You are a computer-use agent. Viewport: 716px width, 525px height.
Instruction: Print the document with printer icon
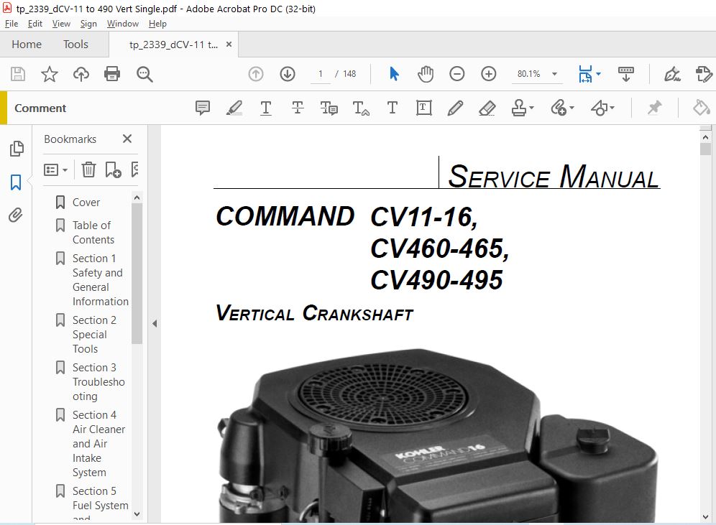pos(112,74)
